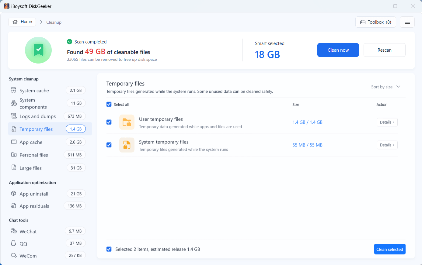
Task: Toggle the Select all checkbox
Action: (109, 105)
